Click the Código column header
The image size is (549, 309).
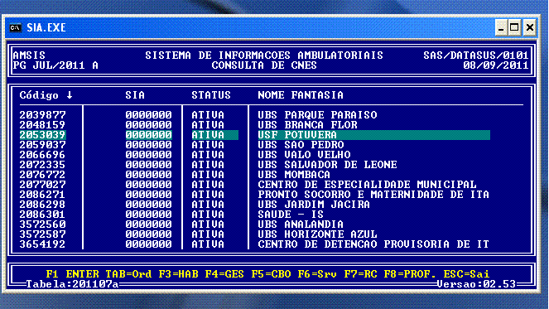[39, 95]
